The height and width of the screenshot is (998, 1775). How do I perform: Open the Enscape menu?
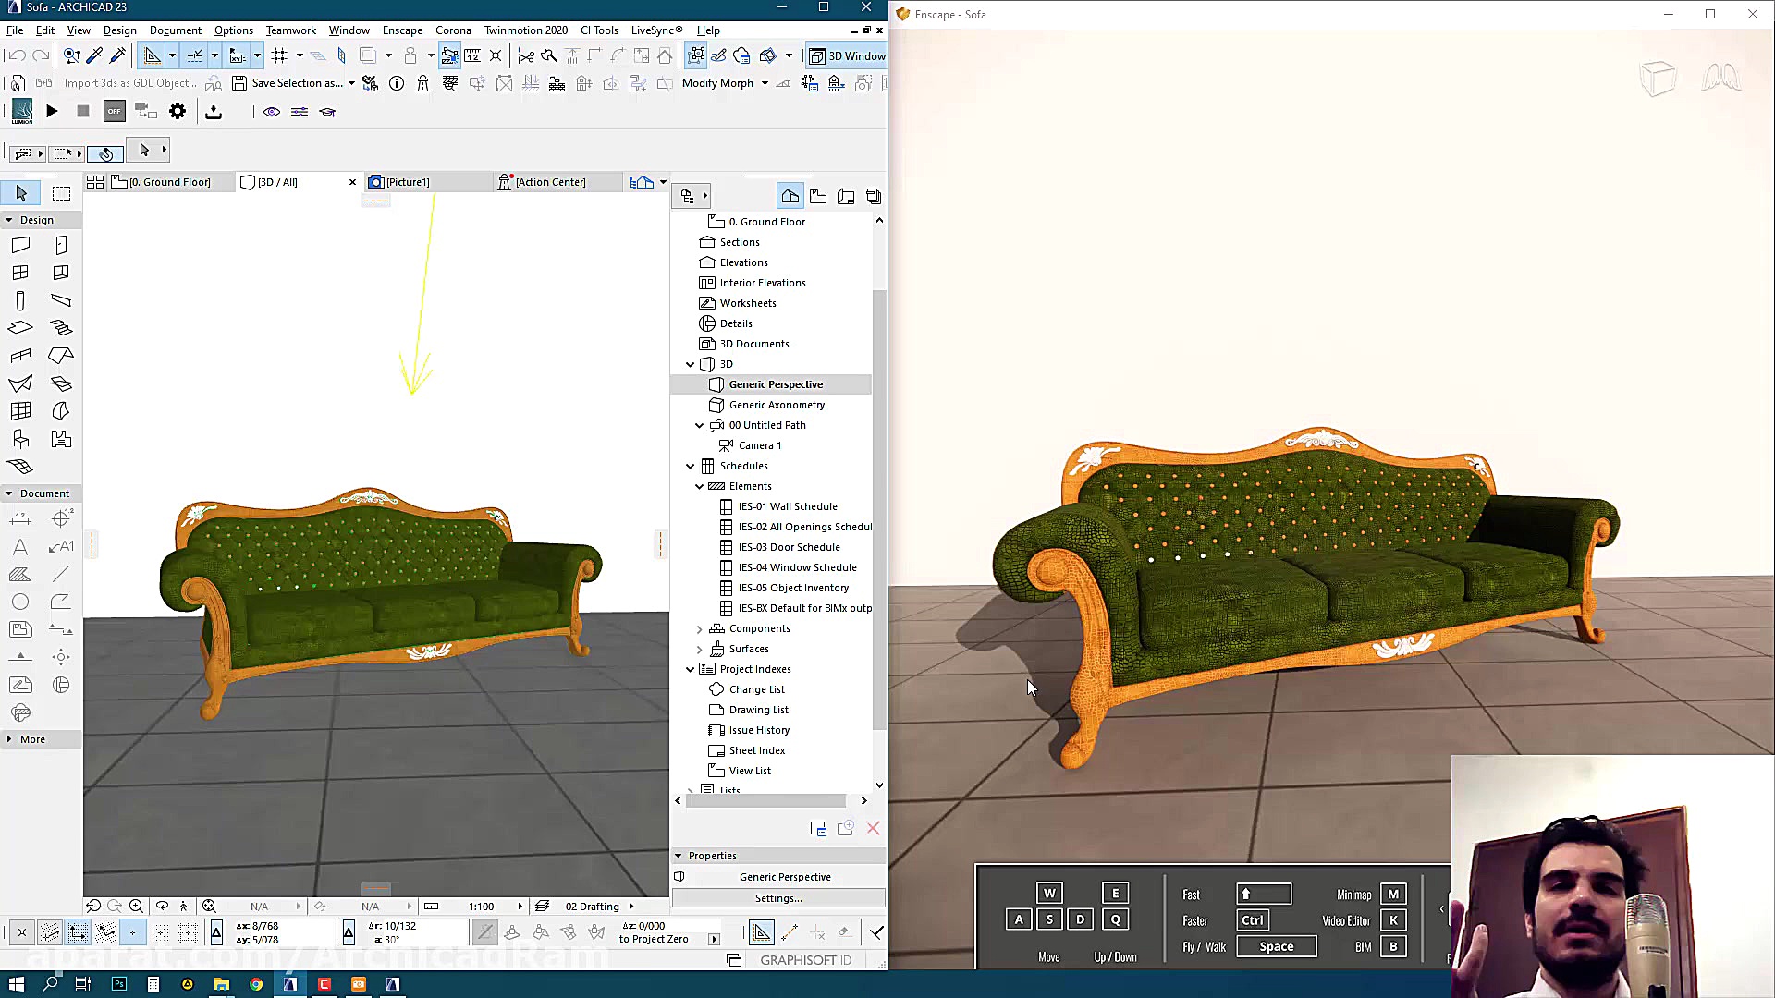(402, 30)
